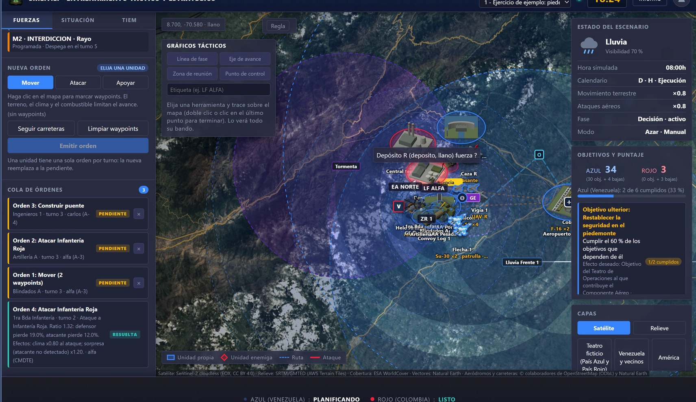Click the ZR 1 zone label
This screenshot has height=402, width=696.
coord(426,218)
